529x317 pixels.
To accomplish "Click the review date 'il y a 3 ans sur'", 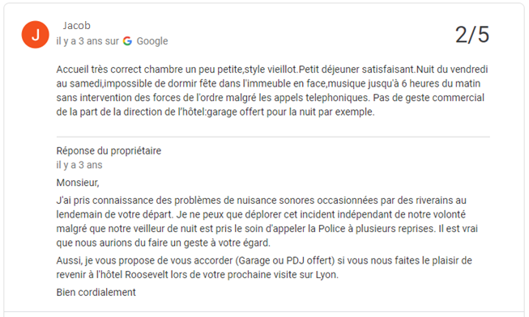I will (x=87, y=41).
